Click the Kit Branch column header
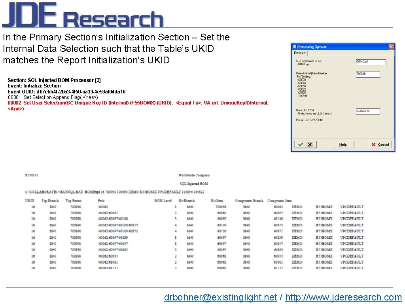Viewport: 405px width, 304px height. [187, 200]
